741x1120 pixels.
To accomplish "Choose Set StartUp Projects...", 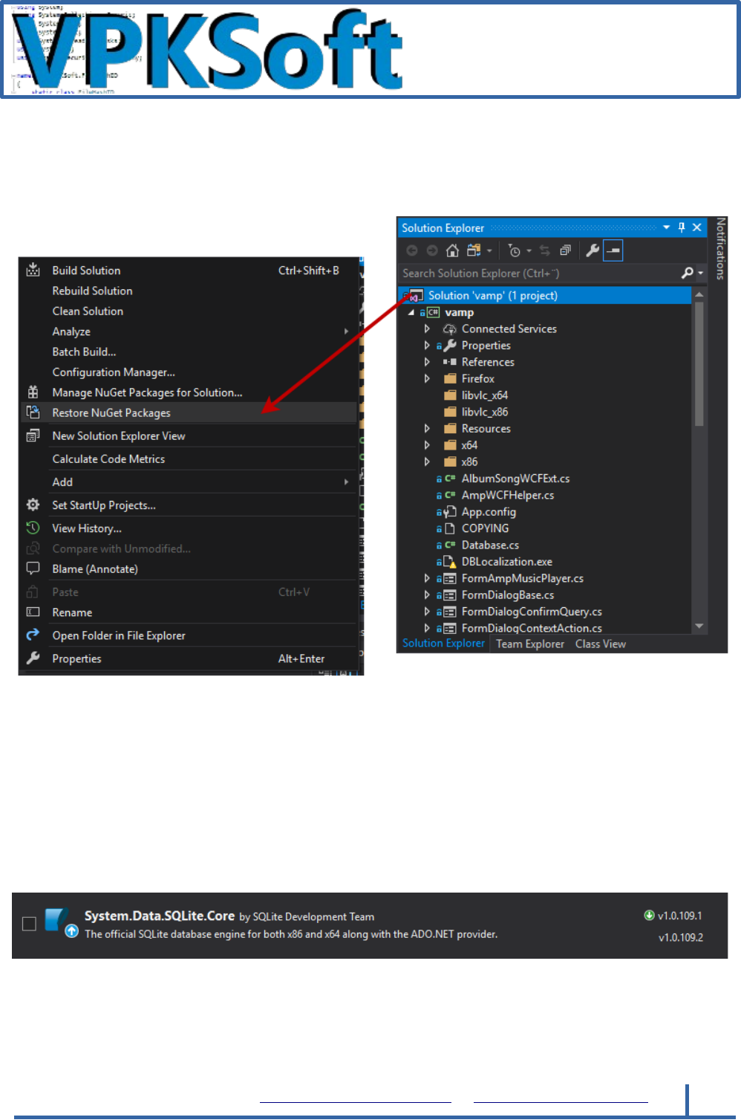I will [189, 505].
